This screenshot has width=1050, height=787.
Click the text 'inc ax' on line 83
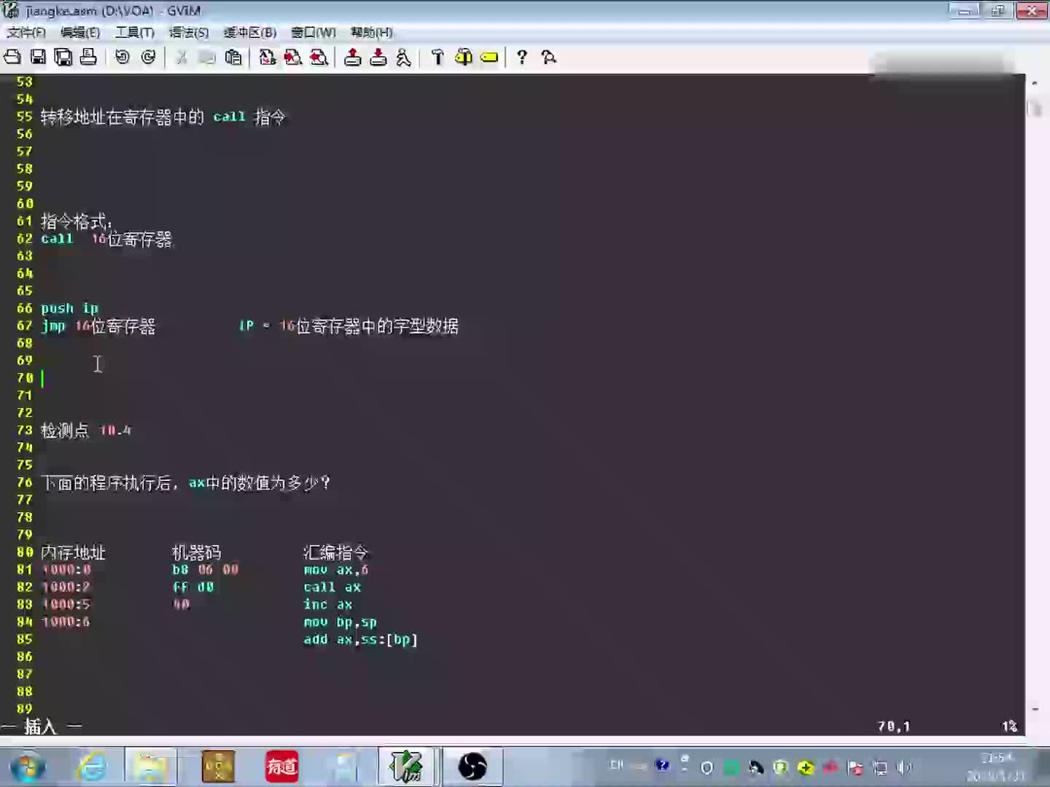pyautogui.click(x=328, y=605)
